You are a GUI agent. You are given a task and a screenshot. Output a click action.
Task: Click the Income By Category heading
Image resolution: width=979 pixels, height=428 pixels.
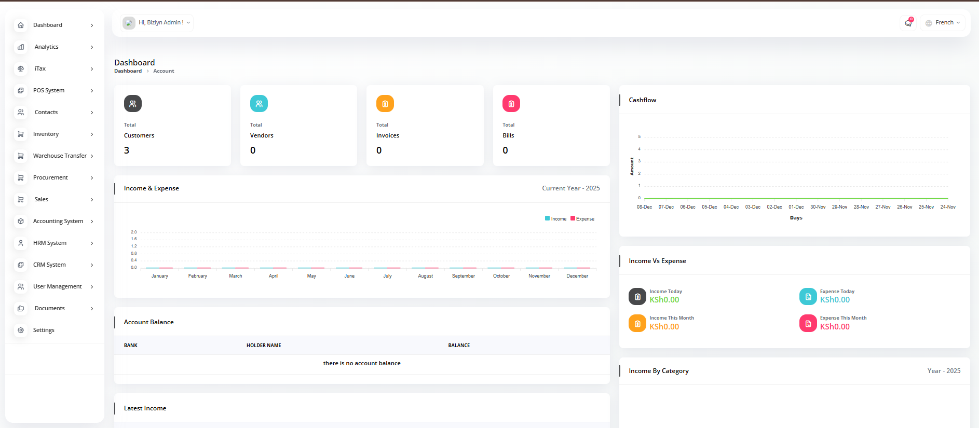point(659,371)
